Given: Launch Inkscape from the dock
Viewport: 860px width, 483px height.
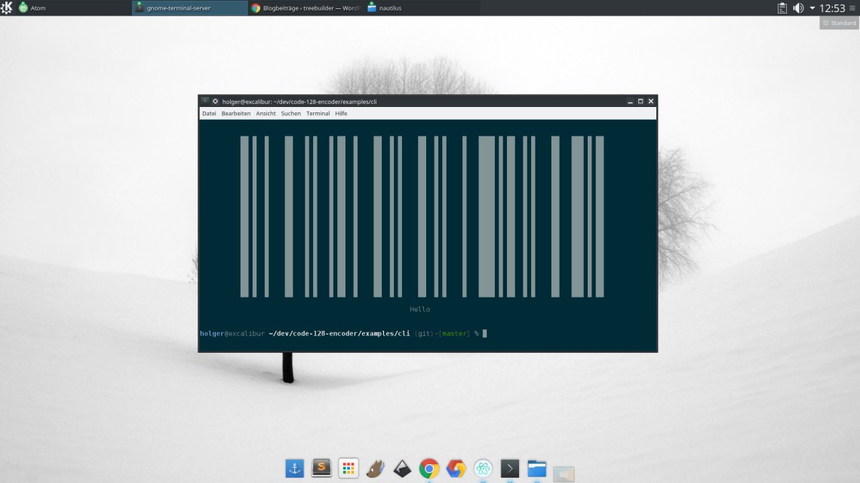Looking at the screenshot, I should coord(402,467).
